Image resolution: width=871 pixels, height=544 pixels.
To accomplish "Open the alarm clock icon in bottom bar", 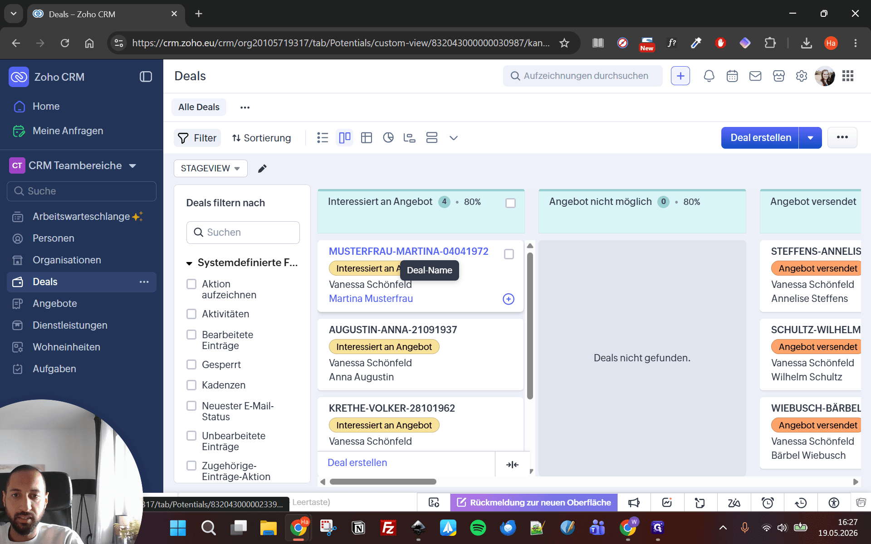I will (x=768, y=502).
